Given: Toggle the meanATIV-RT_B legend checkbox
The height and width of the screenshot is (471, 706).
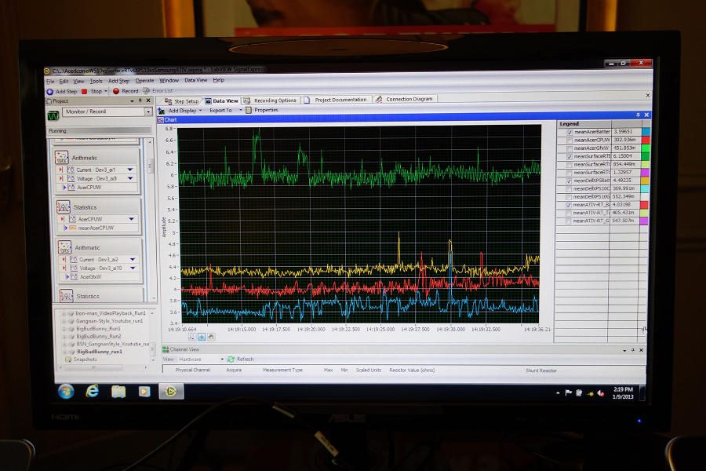Looking at the screenshot, I should pyautogui.click(x=570, y=205).
